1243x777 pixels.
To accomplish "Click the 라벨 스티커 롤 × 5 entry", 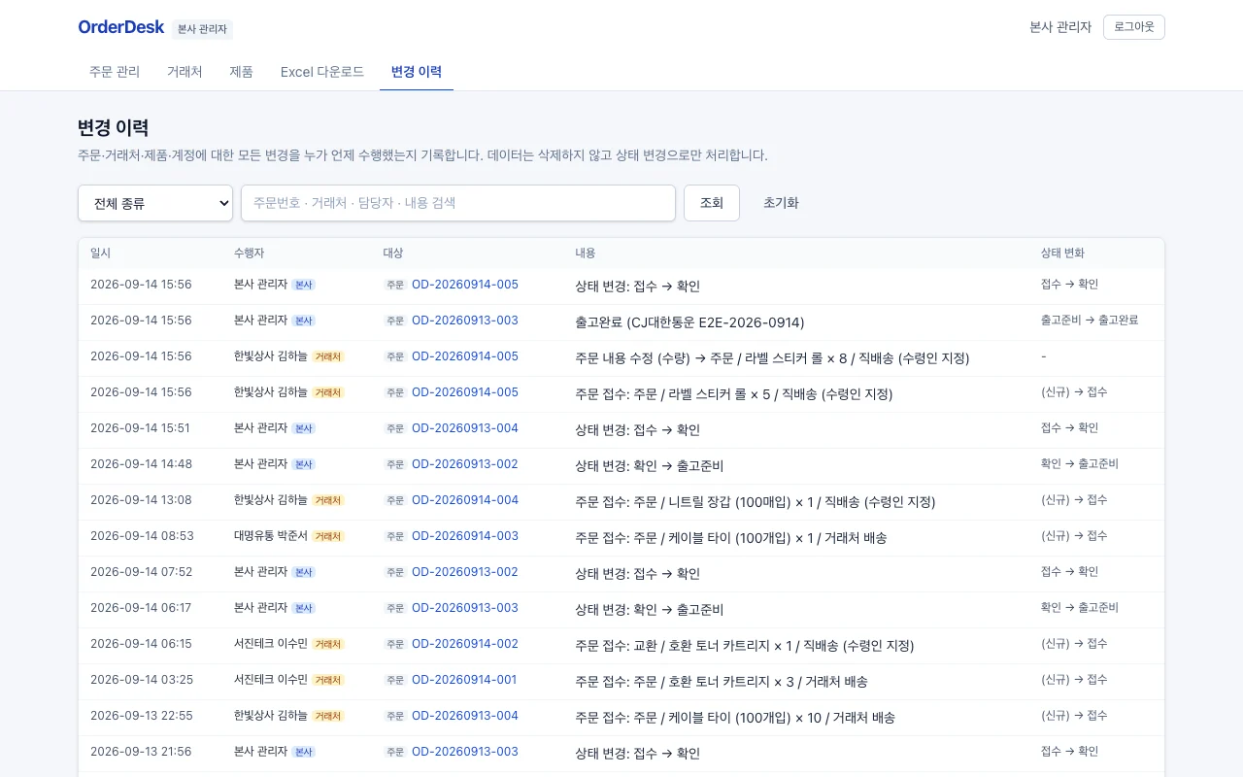I will (733, 394).
